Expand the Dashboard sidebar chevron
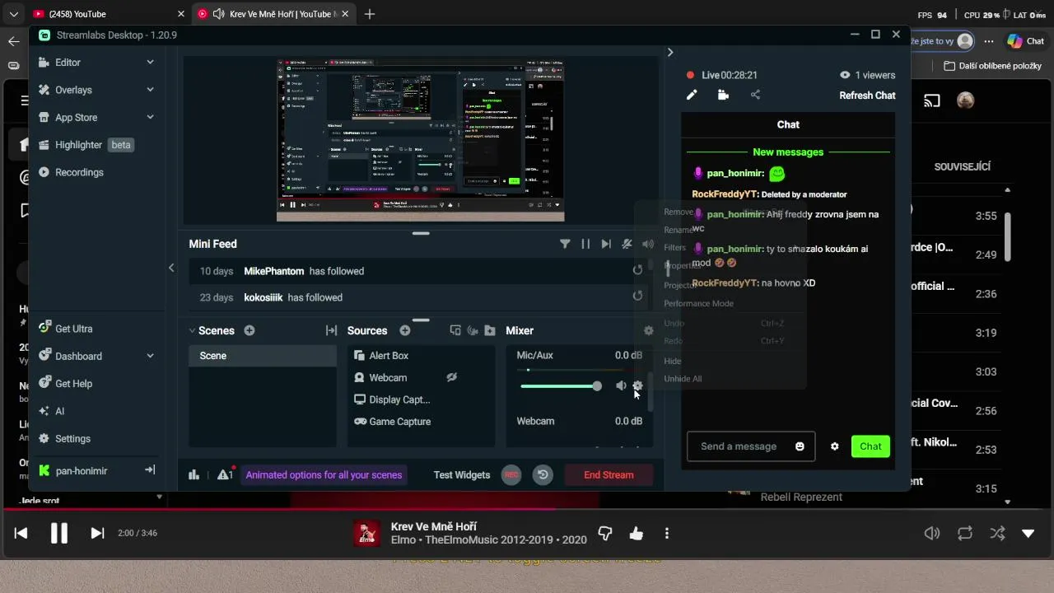This screenshot has width=1054, height=593. [x=150, y=356]
